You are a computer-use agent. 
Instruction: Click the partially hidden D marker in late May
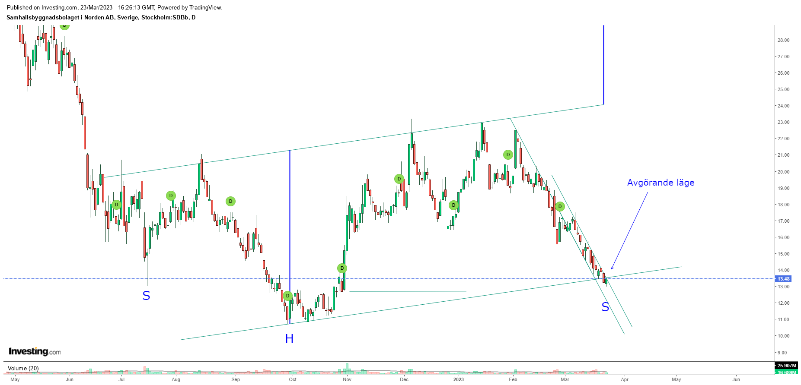(x=64, y=26)
